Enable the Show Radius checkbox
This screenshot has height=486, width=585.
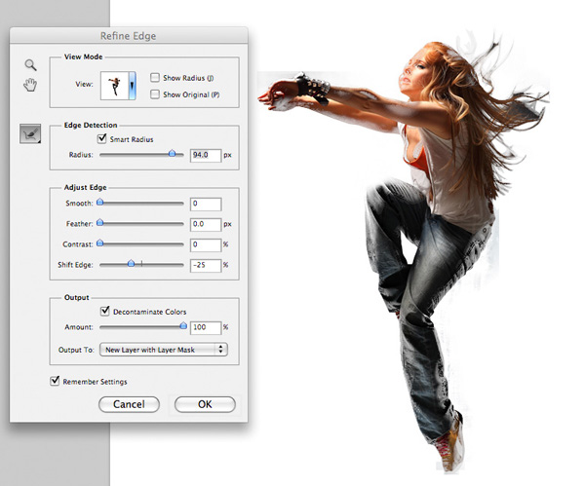pos(156,77)
